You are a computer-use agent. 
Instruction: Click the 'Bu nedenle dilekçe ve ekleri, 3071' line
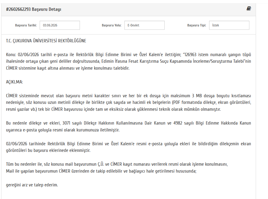point(128,123)
